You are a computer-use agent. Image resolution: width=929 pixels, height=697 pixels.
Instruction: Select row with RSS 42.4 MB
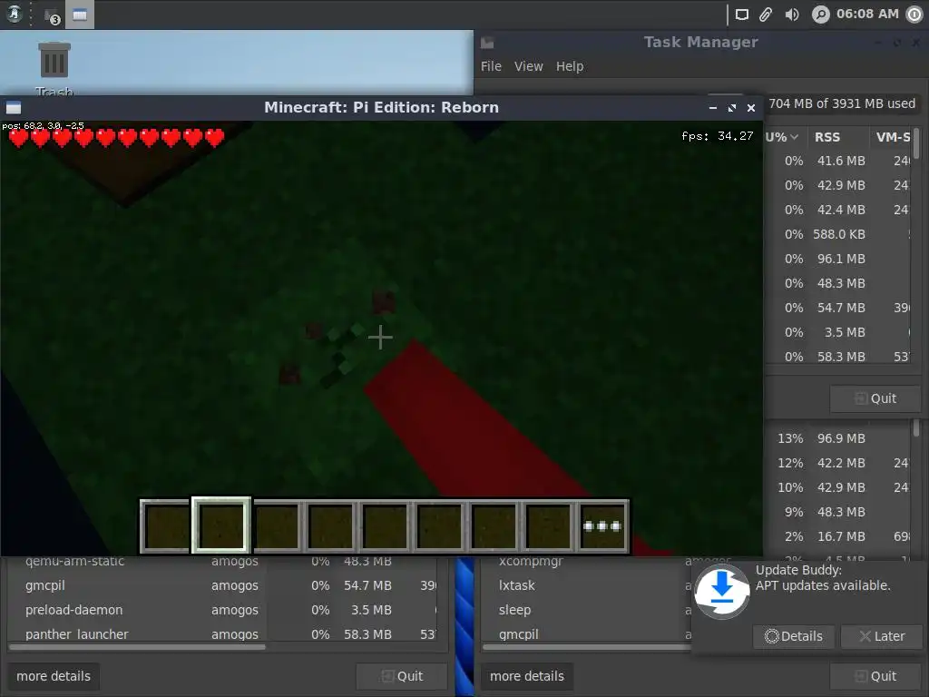pos(837,210)
